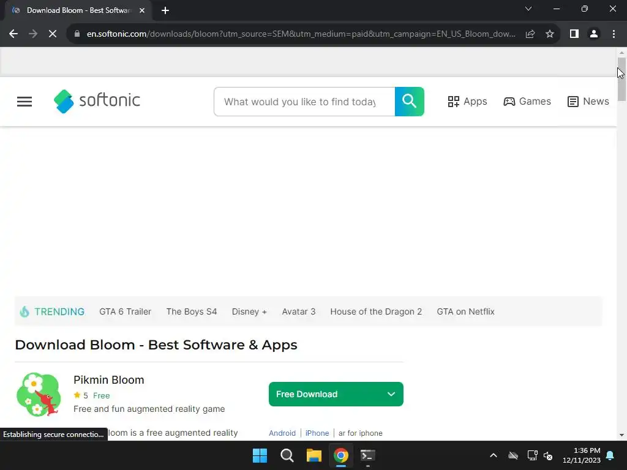Share this page via share icon

[530, 34]
